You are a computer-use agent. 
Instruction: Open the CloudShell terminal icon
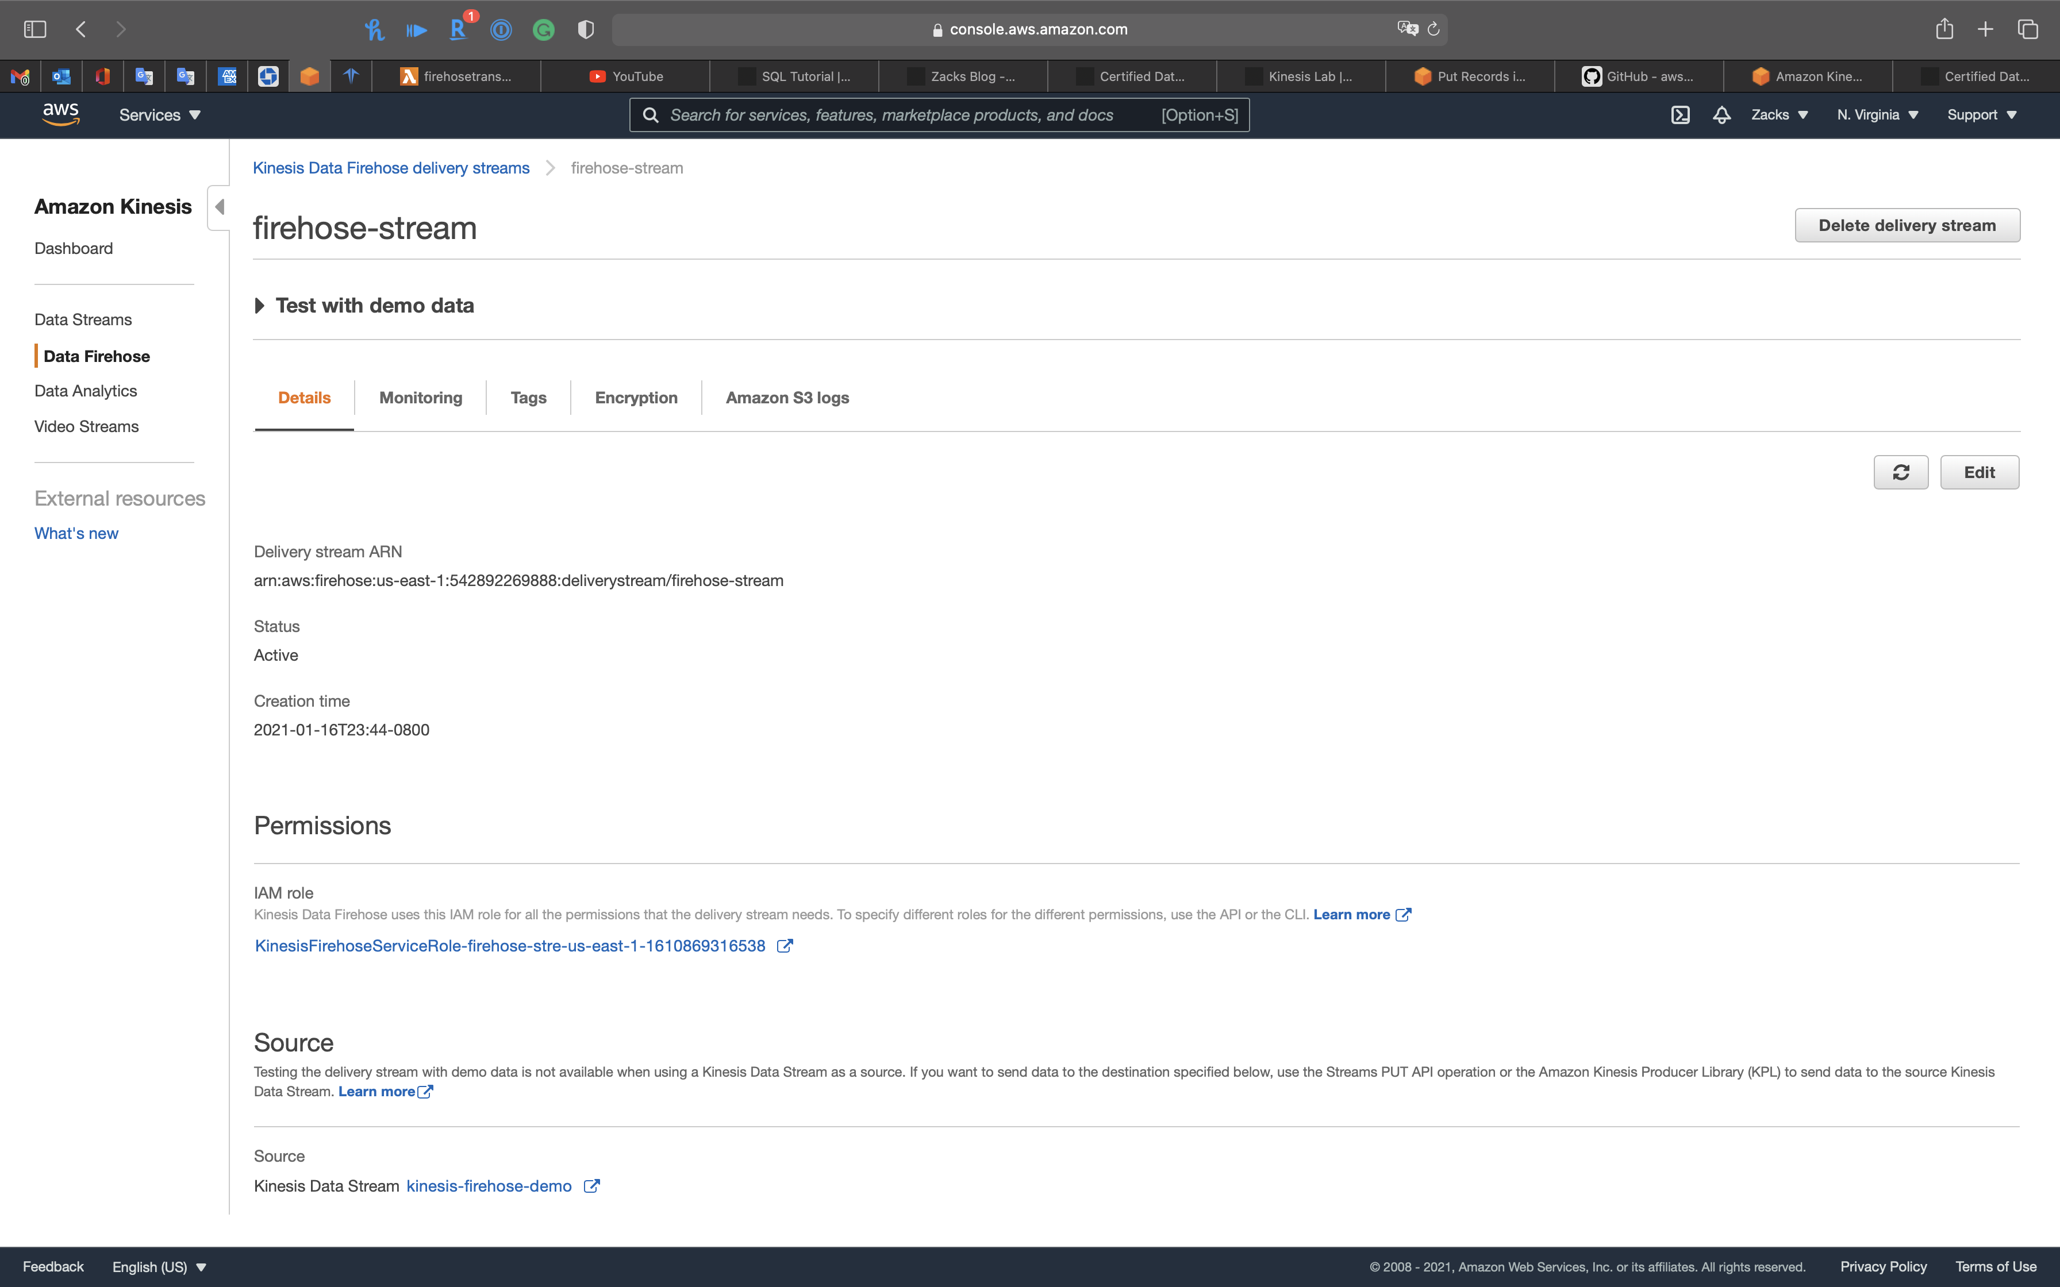pos(1679,115)
